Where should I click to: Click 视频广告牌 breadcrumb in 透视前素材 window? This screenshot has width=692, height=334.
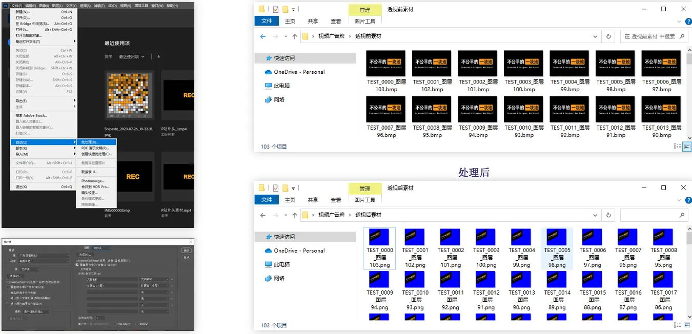(x=331, y=36)
